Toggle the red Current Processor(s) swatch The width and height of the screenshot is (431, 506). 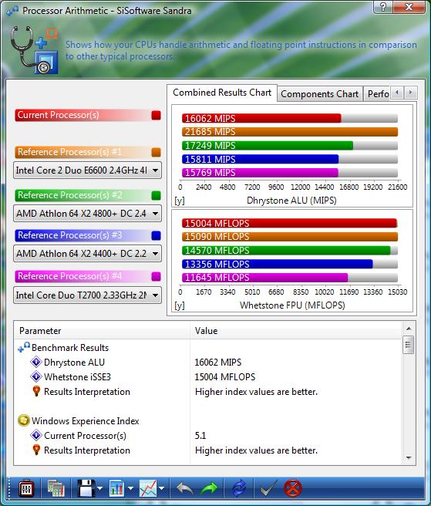pos(157,115)
